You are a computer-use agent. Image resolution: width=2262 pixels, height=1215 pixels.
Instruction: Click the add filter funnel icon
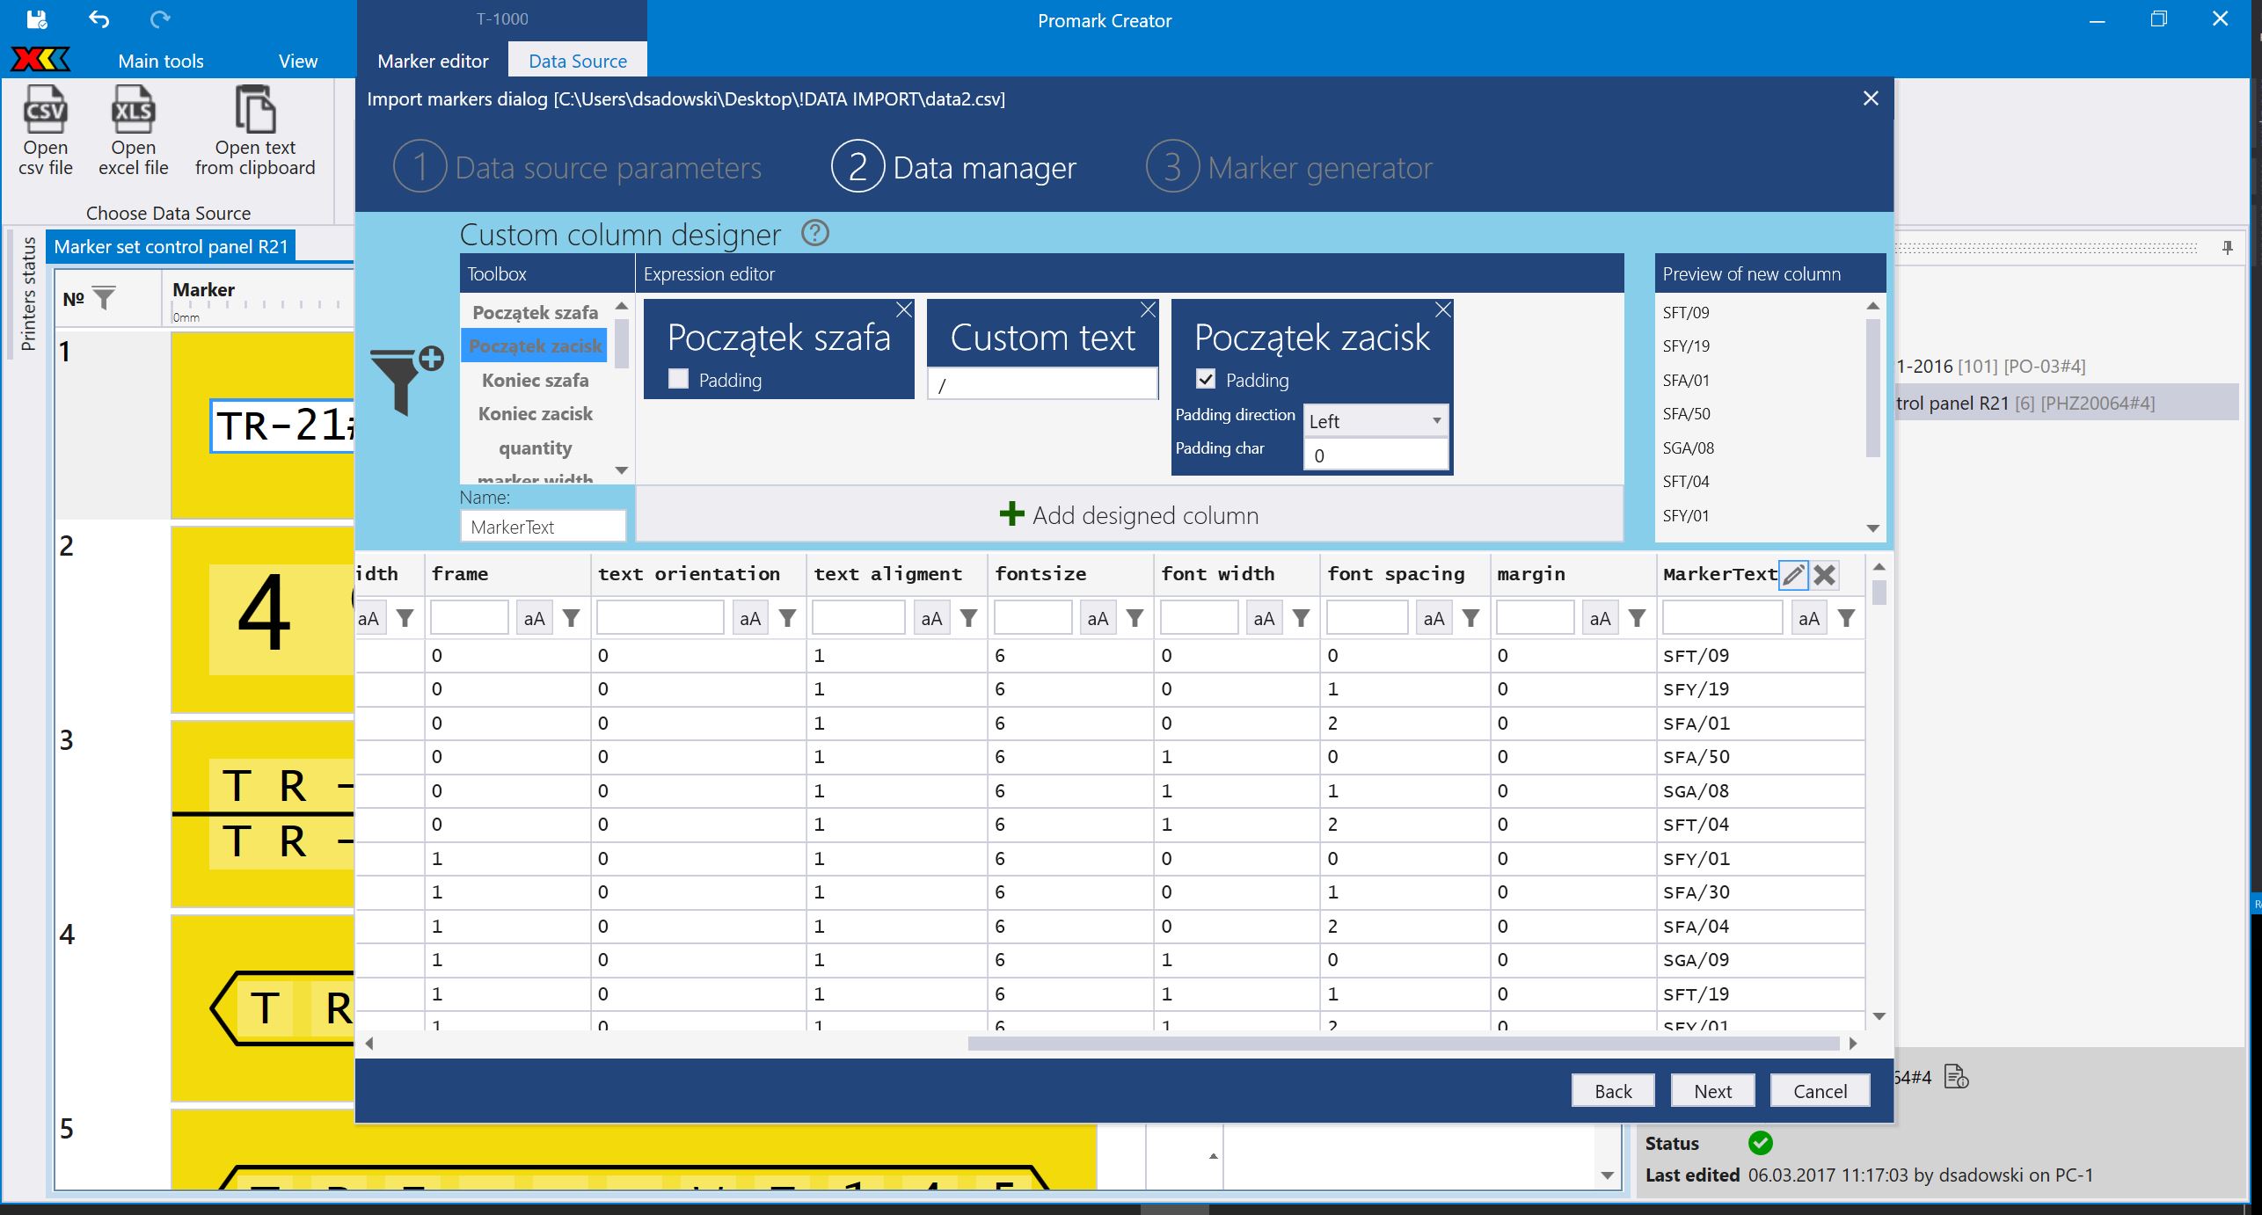tap(406, 381)
